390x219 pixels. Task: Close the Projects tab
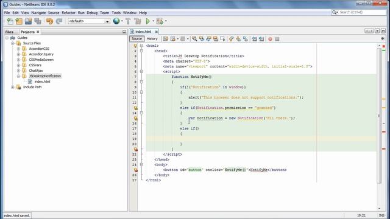pos(38,32)
